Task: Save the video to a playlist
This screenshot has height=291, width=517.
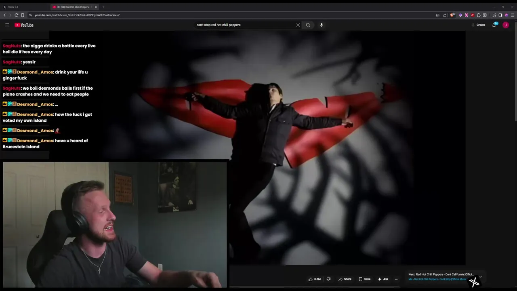Action: click(364, 279)
